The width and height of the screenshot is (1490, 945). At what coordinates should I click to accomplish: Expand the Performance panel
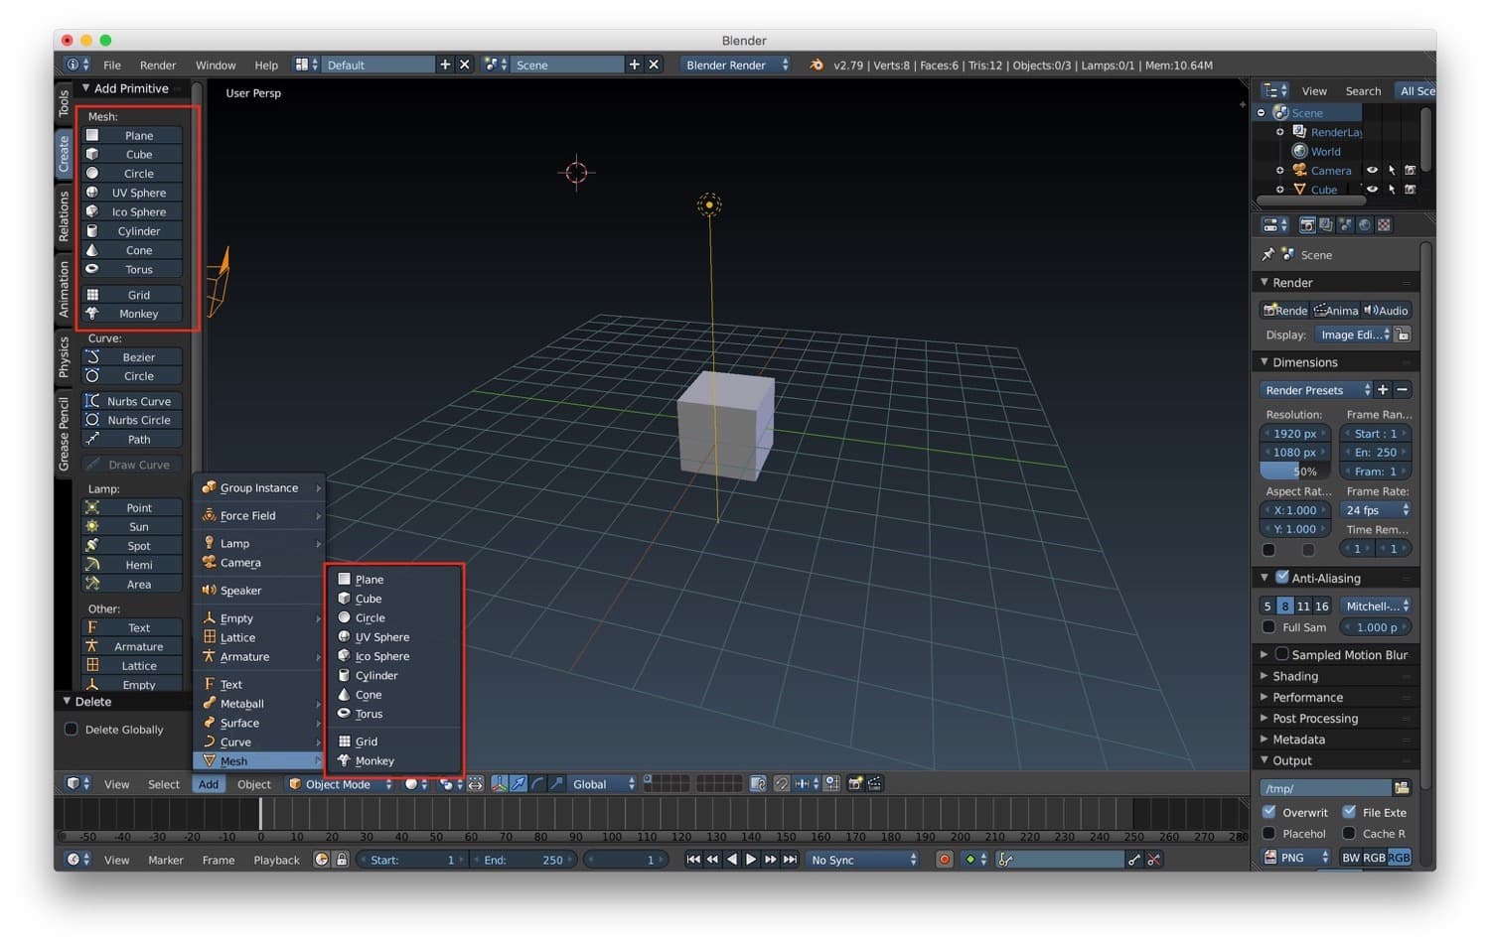point(1307,698)
